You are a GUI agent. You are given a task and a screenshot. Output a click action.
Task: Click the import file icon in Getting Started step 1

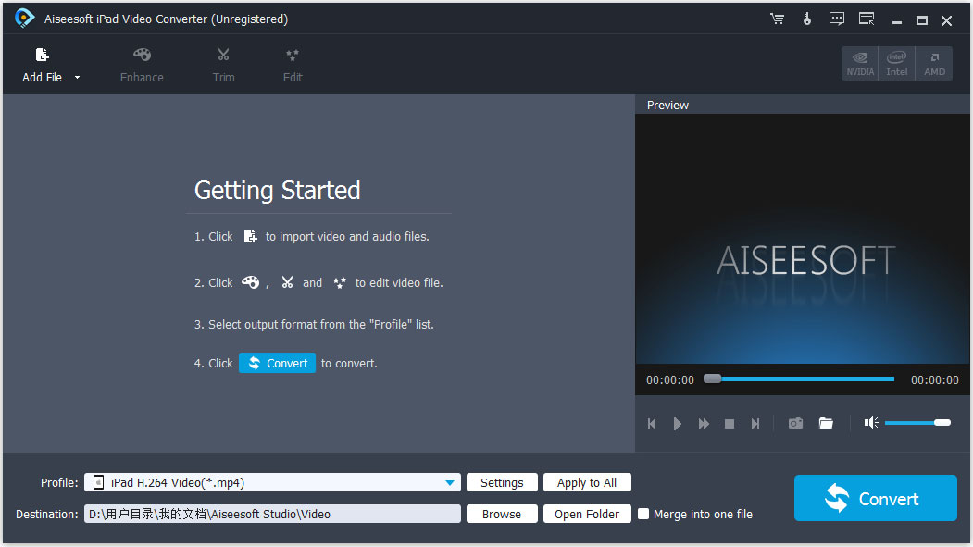coord(250,236)
